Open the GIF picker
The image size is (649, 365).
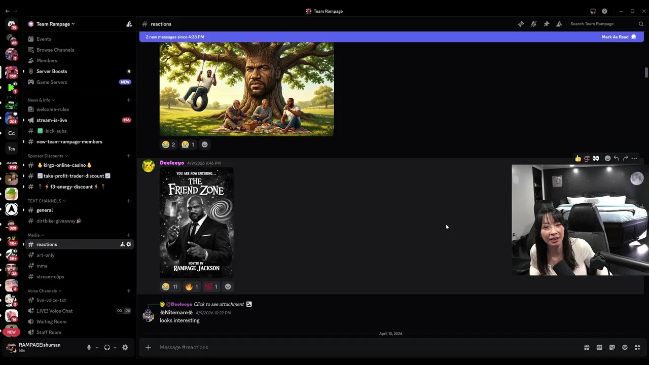[x=599, y=347]
